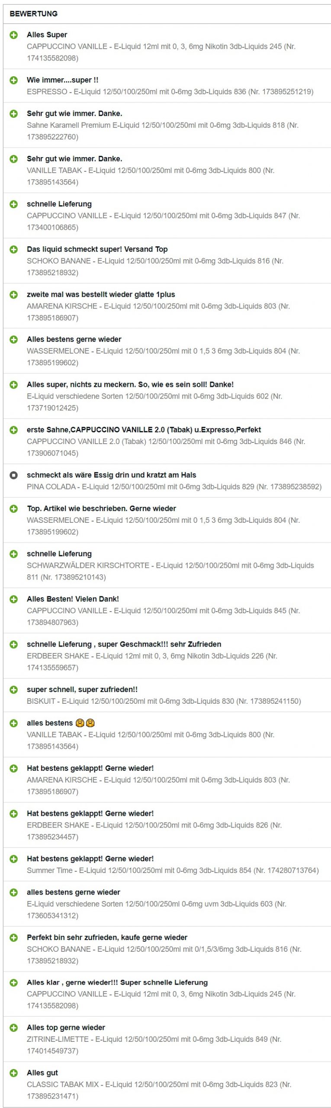Screen dimensions: 331x1108
Task: Open the CLASSIC TABAK MIX 823 listing
Action: (x=159, y=1090)
